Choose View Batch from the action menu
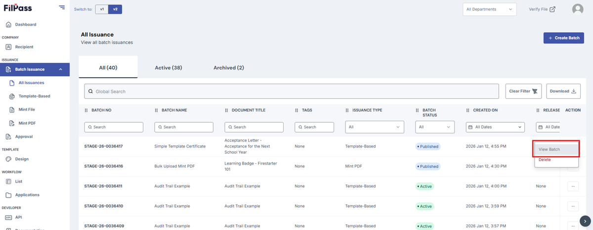The height and width of the screenshot is (230, 593). pos(556,149)
